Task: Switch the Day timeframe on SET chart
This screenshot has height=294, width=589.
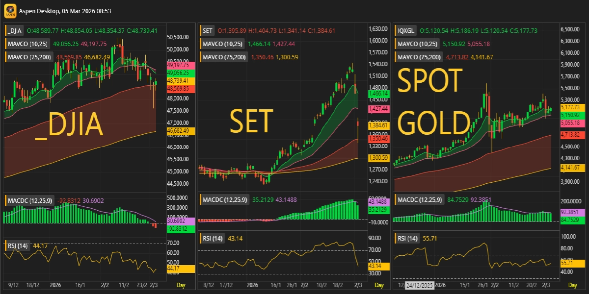Action: (375, 285)
